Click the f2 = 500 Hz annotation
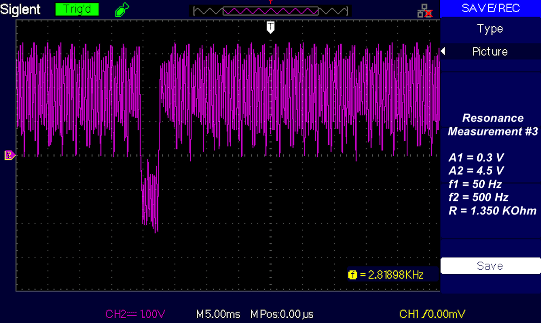The height and width of the screenshot is (323, 541). 478,197
